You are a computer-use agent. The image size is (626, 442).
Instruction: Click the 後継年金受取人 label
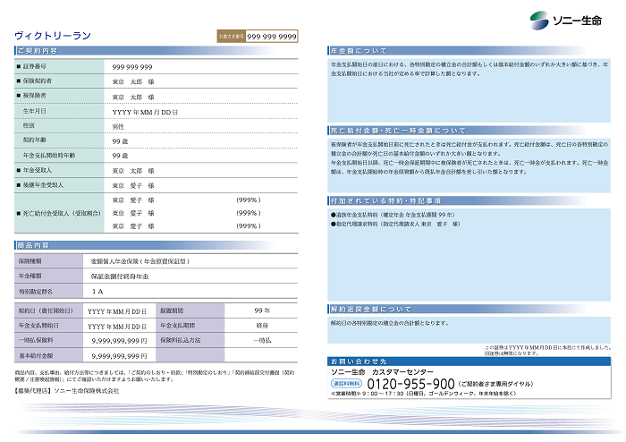click(43, 185)
